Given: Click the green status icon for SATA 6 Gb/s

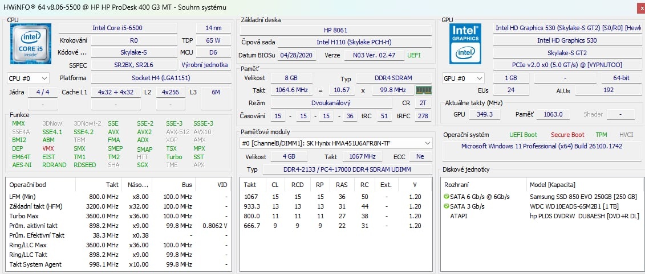Looking at the screenshot, I should coord(446,197).
